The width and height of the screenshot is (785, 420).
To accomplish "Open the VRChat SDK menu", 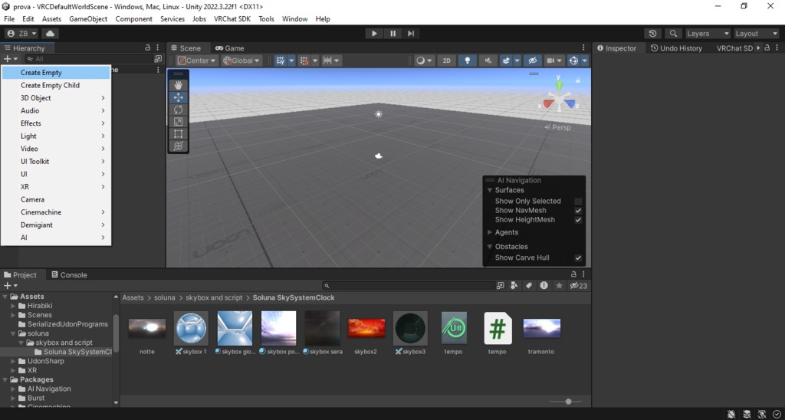I will pyautogui.click(x=232, y=19).
